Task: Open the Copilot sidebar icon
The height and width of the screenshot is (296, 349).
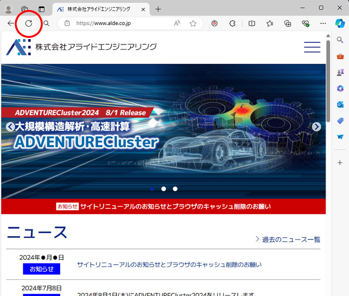Action: 340,24
